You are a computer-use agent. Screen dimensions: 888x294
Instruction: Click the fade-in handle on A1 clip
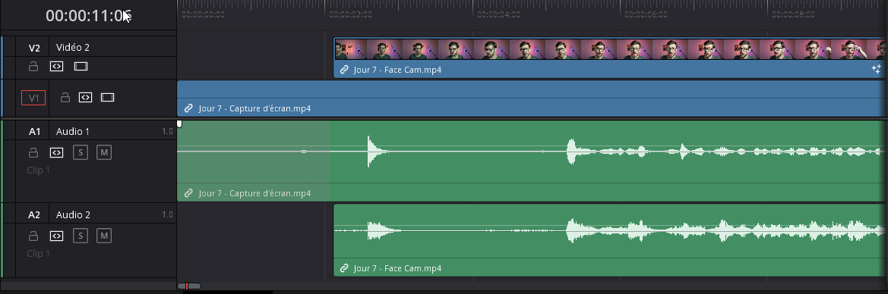coord(179,124)
